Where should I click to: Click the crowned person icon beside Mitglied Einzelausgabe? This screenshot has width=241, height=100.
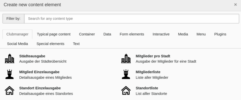[x=9, y=74]
